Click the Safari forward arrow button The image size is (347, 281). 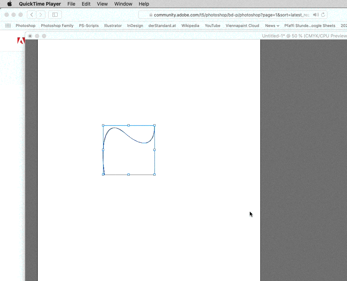tap(41, 15)
